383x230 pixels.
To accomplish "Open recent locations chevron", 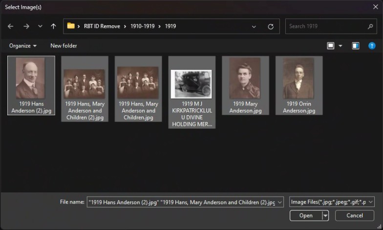I will tap(40, 26).
